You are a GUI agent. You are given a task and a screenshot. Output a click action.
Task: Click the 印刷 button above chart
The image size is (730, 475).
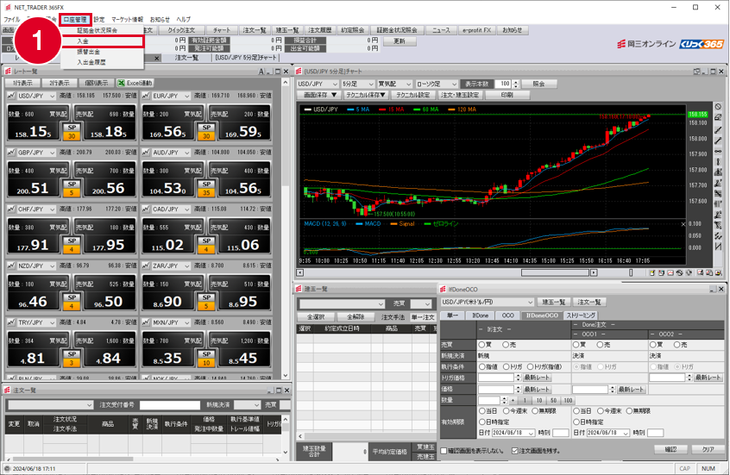(x=507, y=95)
